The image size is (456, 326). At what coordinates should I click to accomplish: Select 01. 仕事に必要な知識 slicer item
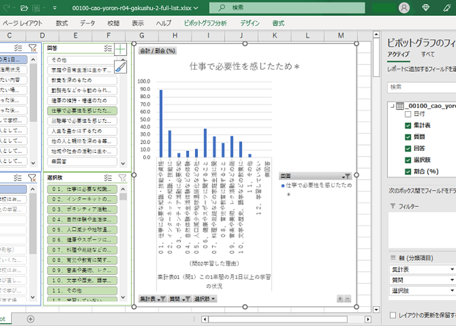[x=82, y=189]
